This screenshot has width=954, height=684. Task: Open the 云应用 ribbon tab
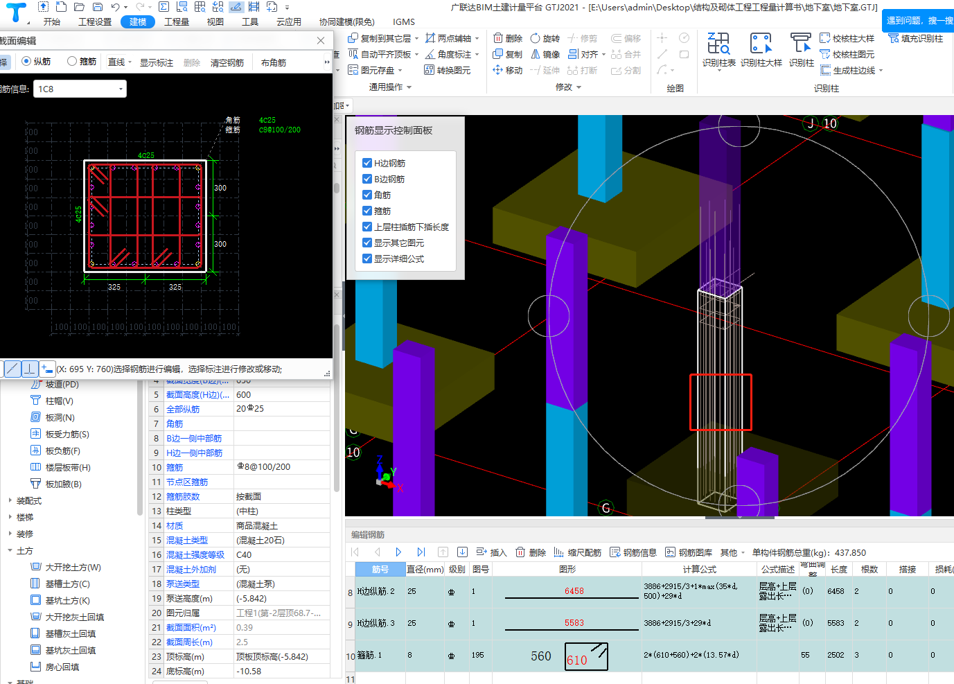289,21
